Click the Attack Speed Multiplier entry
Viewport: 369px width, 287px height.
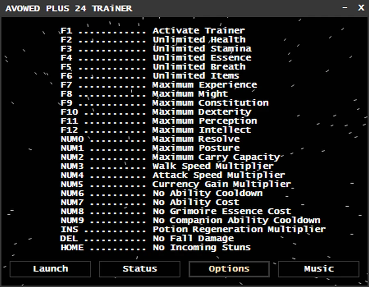pyautogui.click(x=173, y=175)
